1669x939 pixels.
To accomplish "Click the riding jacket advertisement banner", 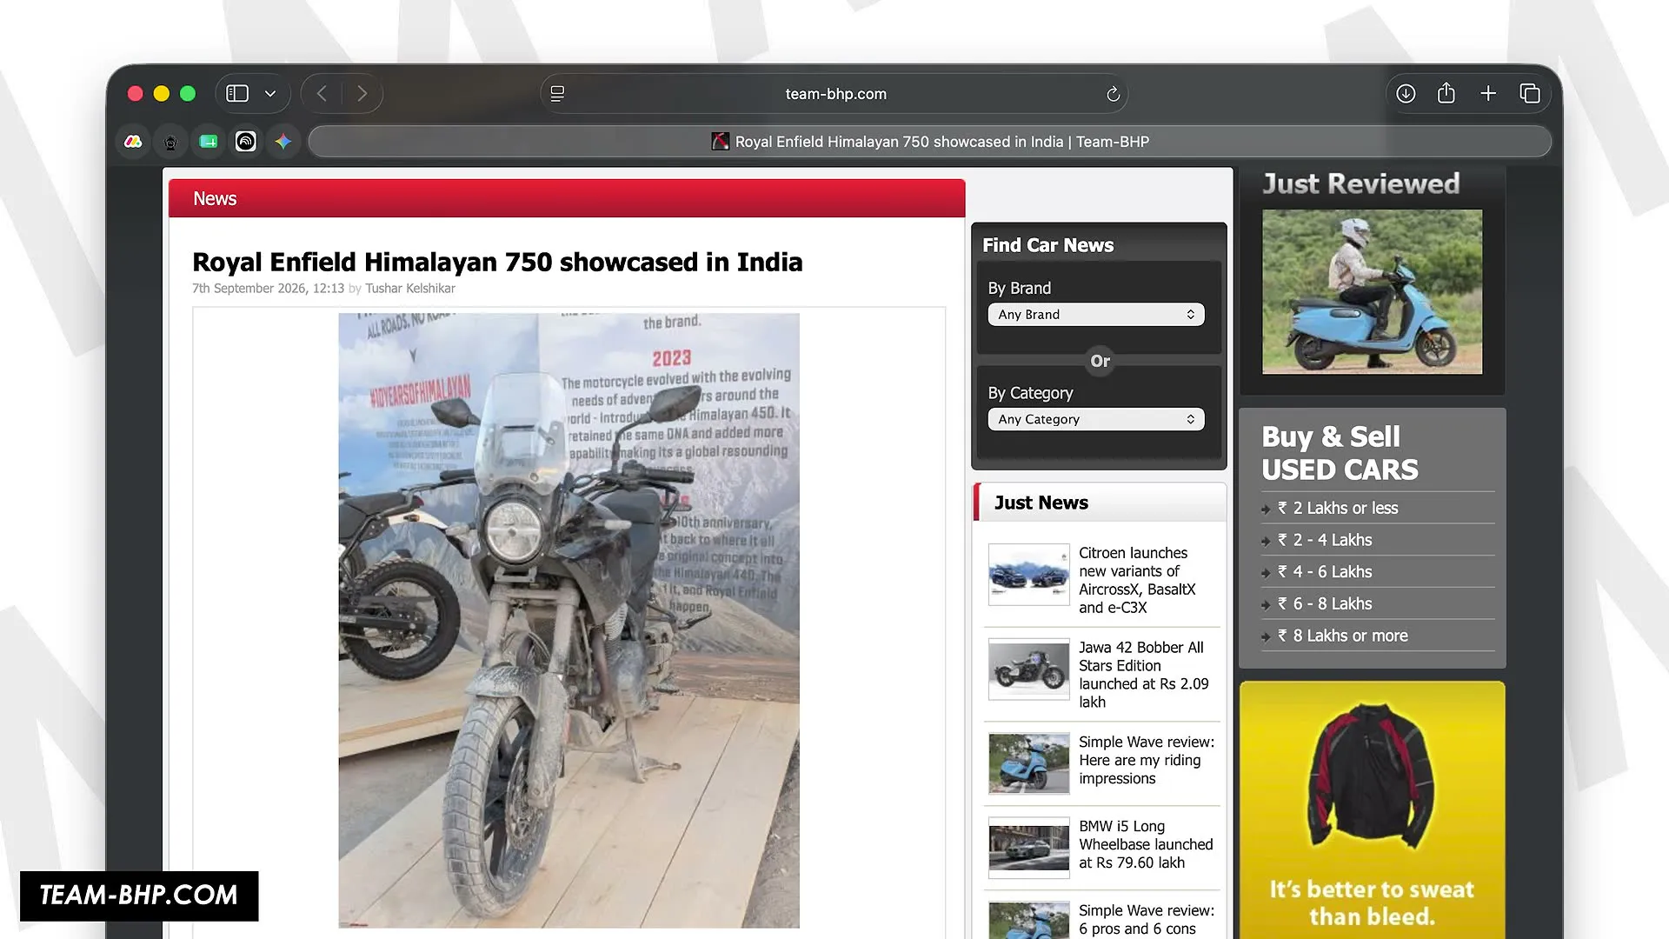I will click(x=1372, y=810).
